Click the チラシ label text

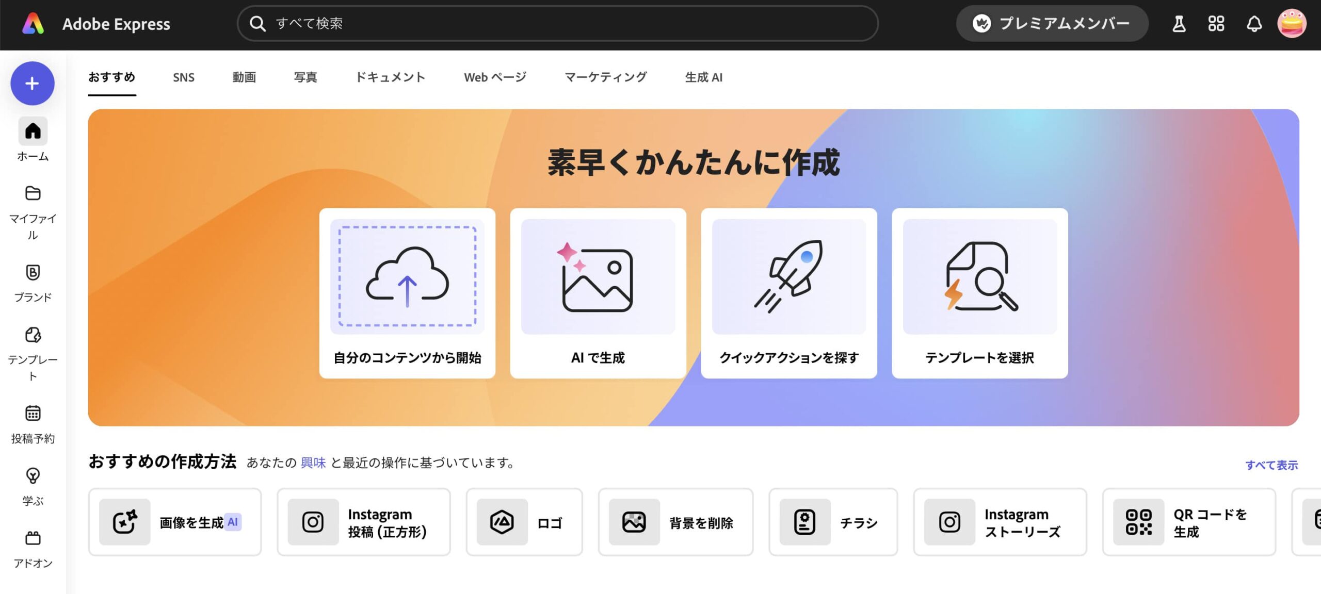tap(859, 523)
